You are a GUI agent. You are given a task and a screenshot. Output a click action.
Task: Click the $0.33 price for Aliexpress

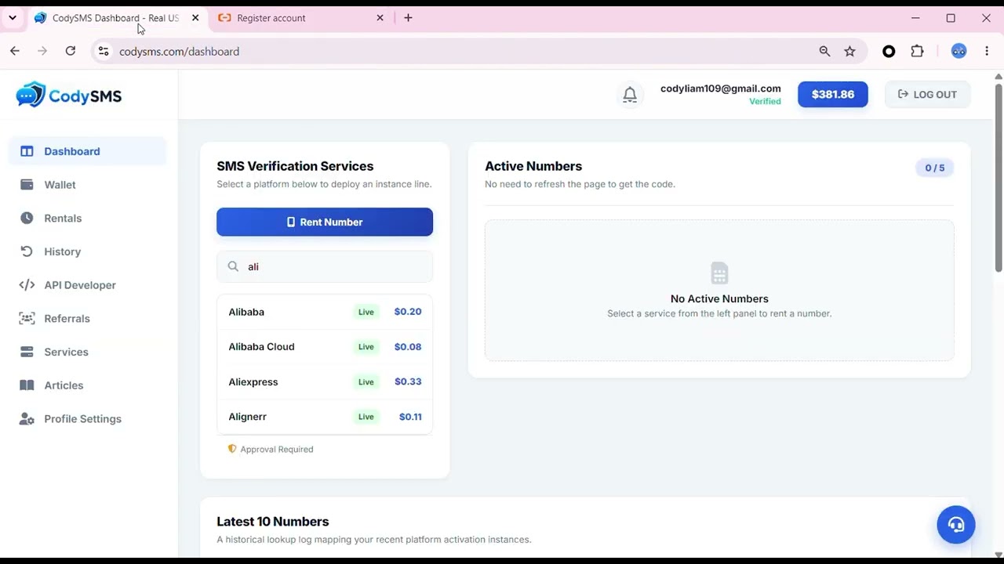(408, 381)
